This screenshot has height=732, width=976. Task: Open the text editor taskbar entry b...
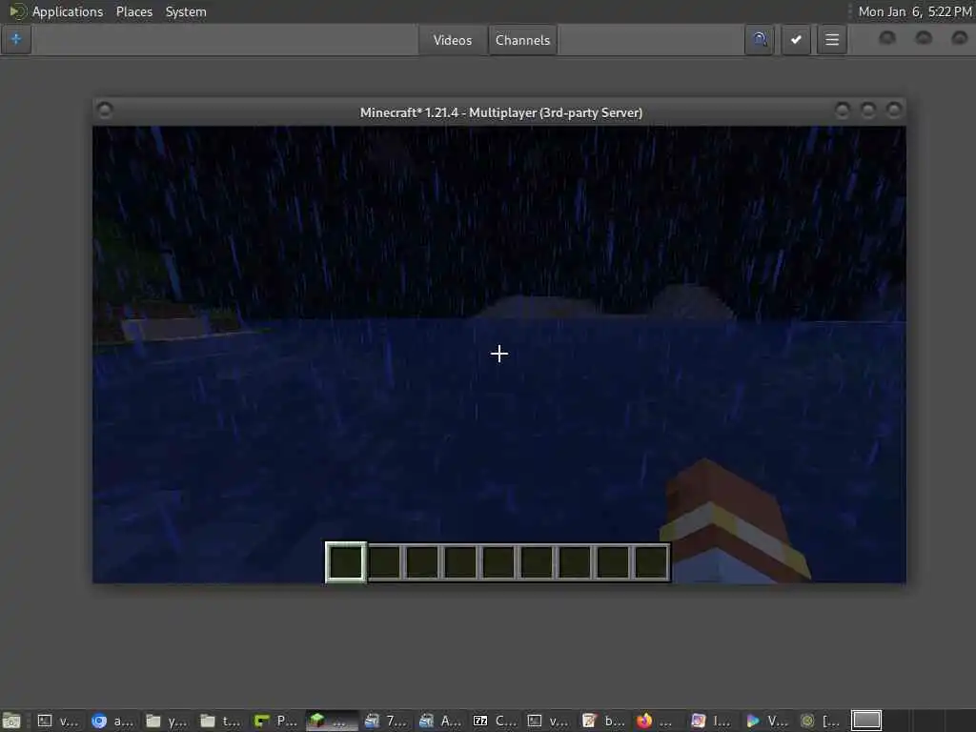(603, 721)
